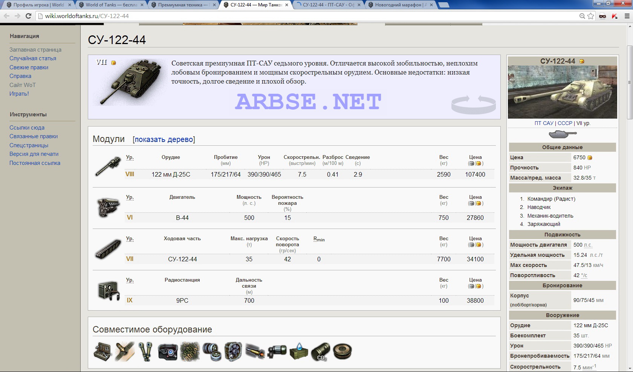This screenshot has width=633, height=372.
Task: Click the 'Командир (Радист)' crew entry
Action: pyautogui.click(x=551, y=199)
